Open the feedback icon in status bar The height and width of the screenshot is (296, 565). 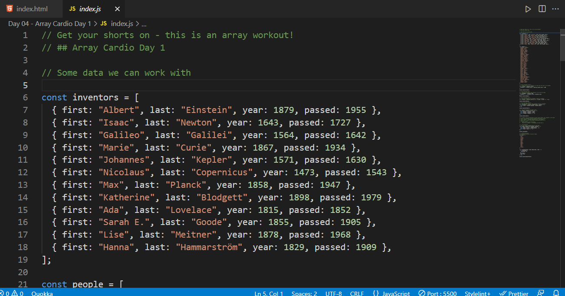click(x=541, y=293)
